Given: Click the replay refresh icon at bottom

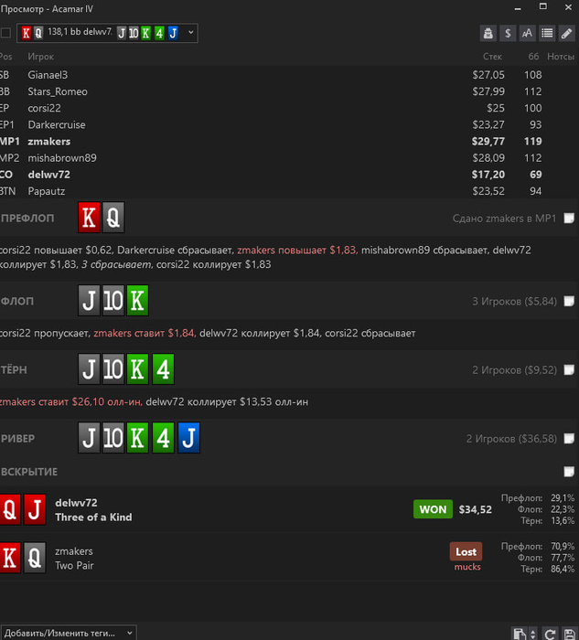Looking at the screenshot, I should [550, 634].
